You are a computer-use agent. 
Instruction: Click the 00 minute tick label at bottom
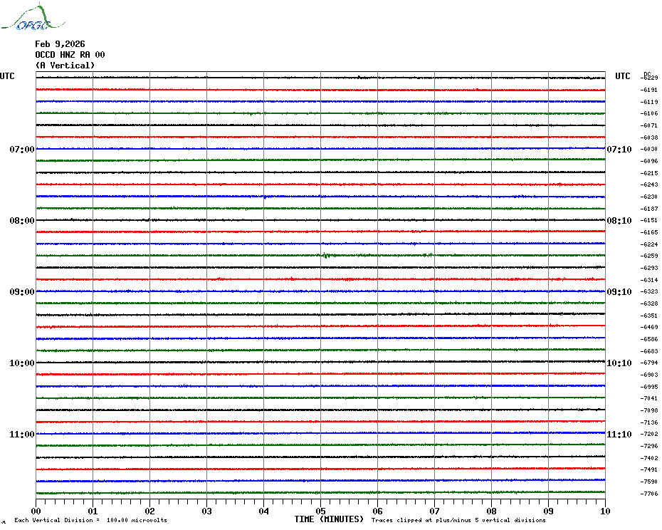click(36, 511)
